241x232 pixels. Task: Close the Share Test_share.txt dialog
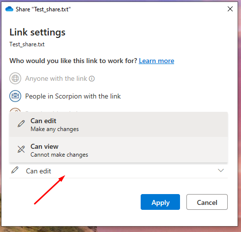[230, 9]
